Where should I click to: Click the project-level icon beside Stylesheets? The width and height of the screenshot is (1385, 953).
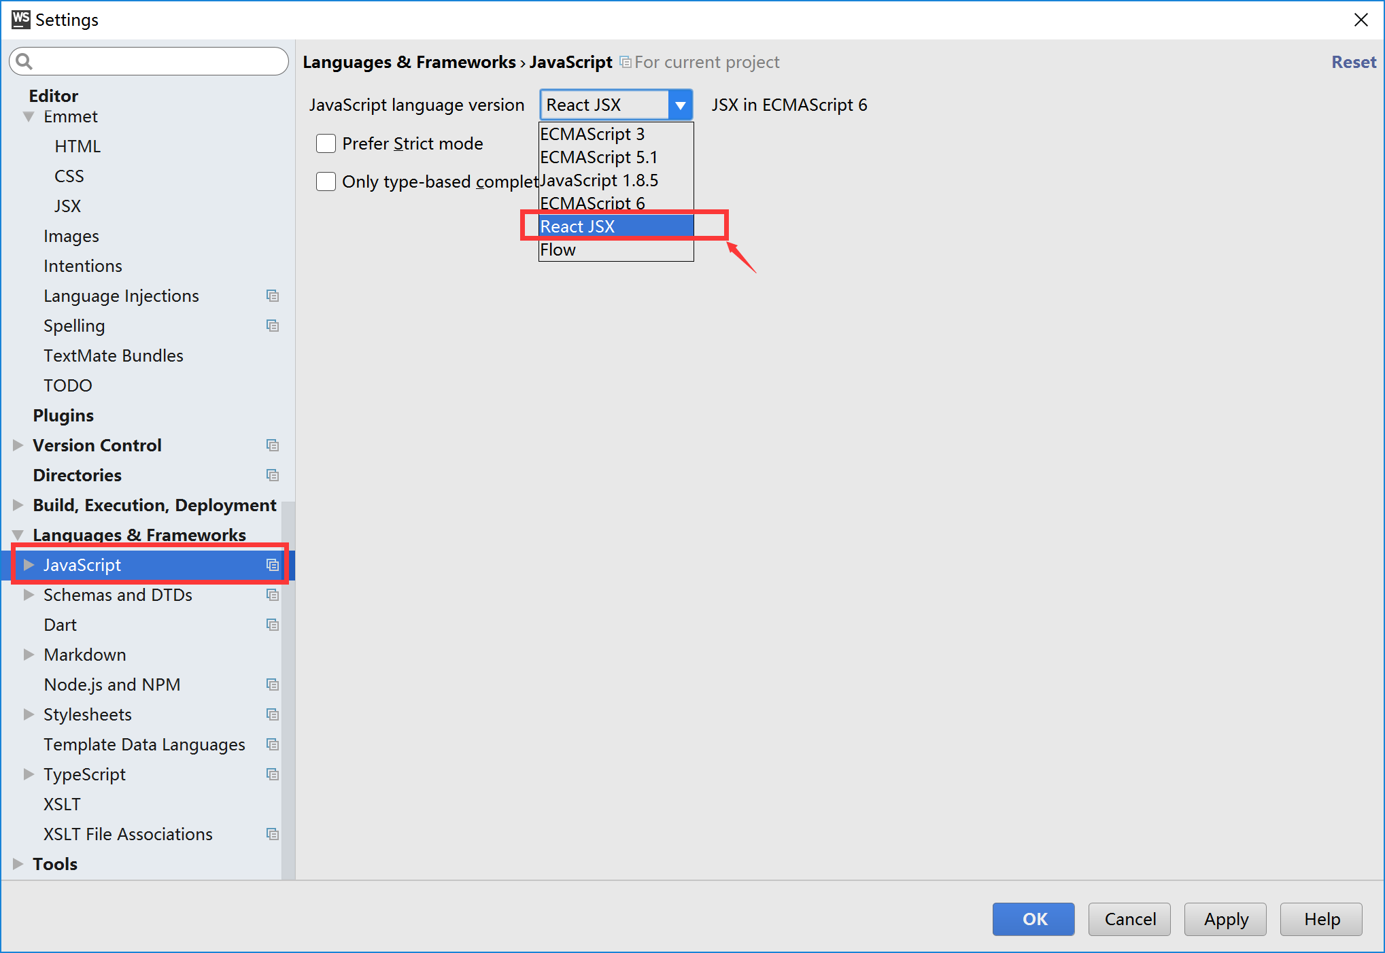tap(273, 714)
